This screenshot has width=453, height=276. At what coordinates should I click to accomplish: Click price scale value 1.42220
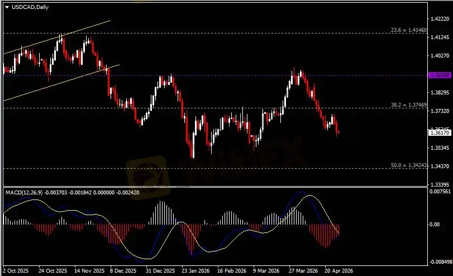pos(440,19)
